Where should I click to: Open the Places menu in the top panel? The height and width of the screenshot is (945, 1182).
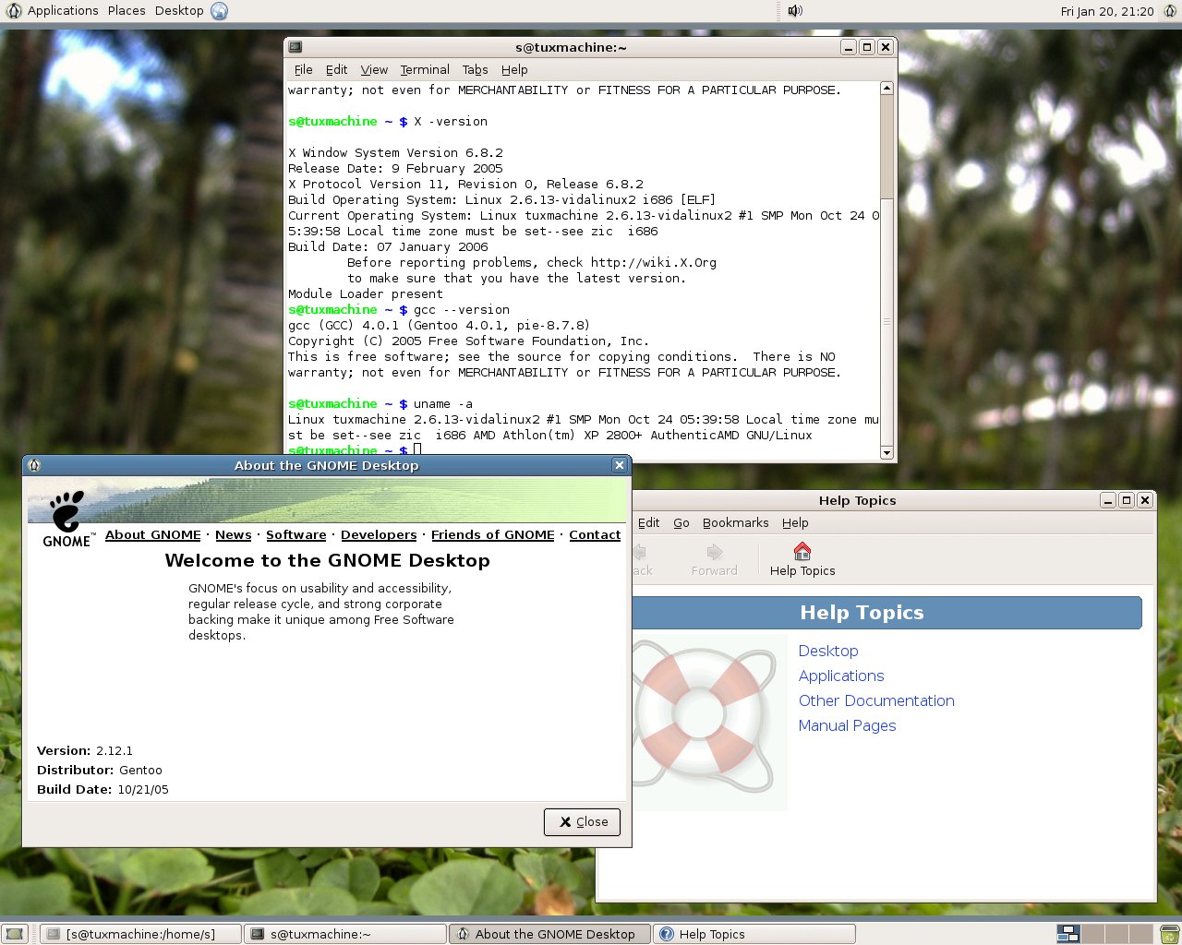(127, 11)
